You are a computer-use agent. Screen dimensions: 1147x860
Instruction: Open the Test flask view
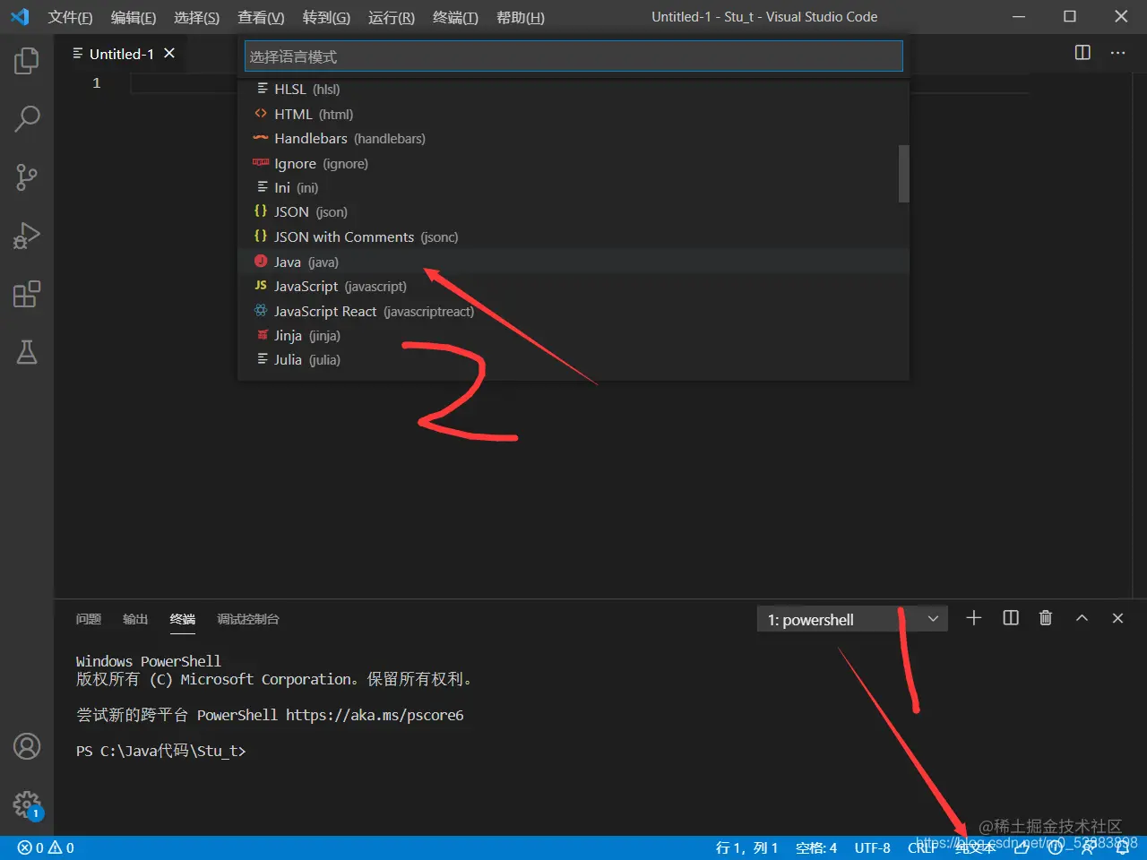pyautogui.click(x=27, y=352)
